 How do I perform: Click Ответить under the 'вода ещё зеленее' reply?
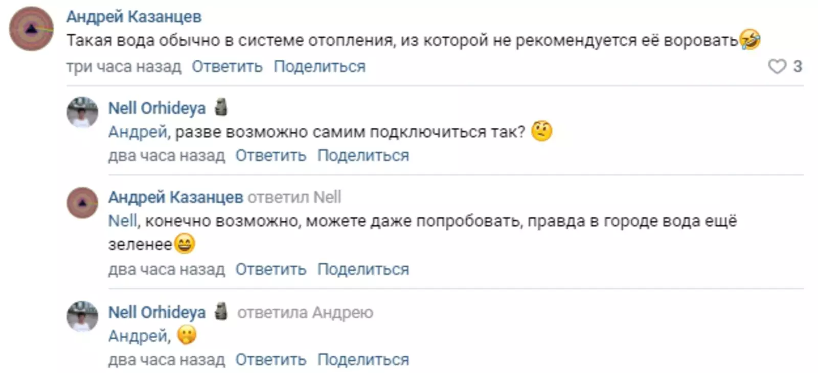coord(270,269)
